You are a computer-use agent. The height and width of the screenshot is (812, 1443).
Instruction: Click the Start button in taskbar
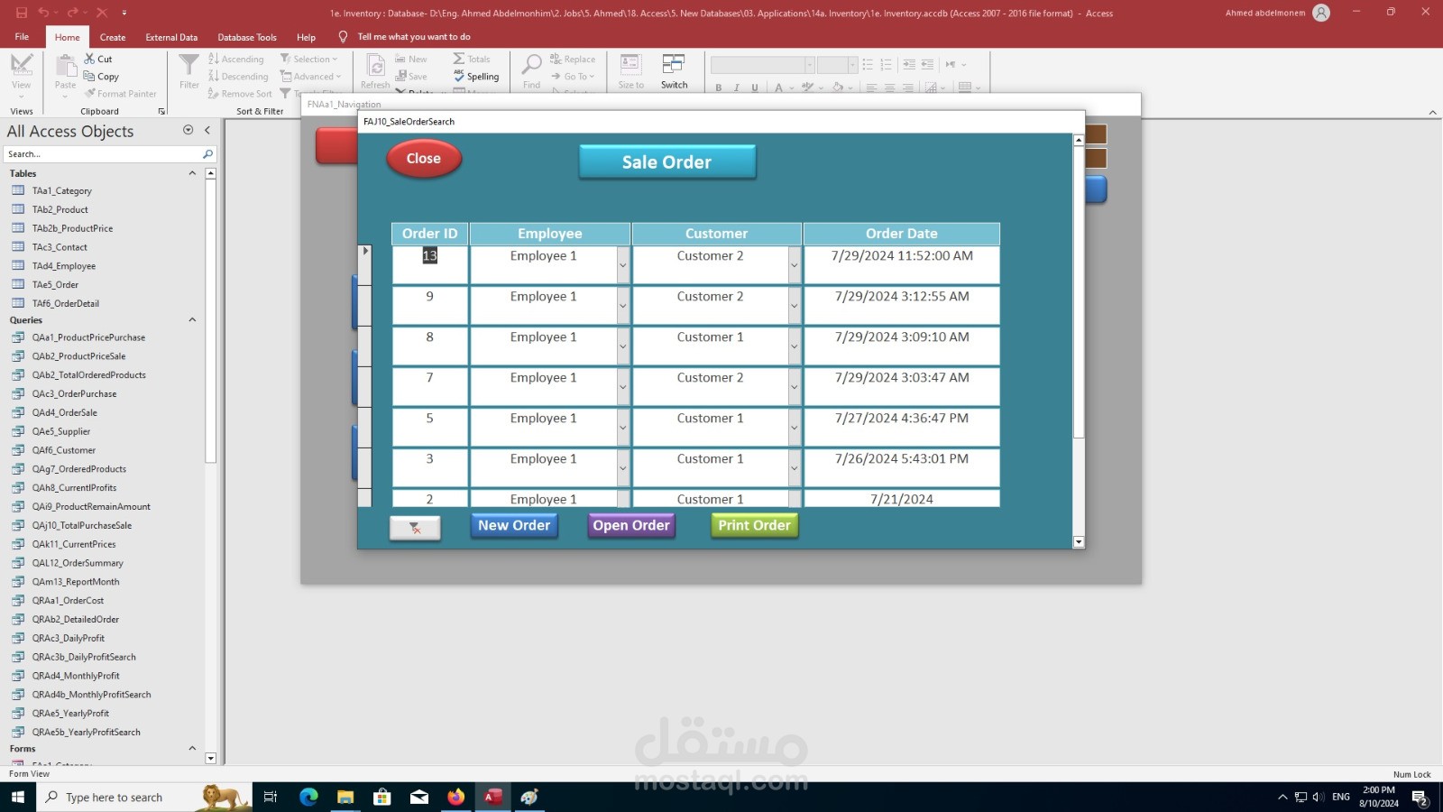tap(18, 797)
